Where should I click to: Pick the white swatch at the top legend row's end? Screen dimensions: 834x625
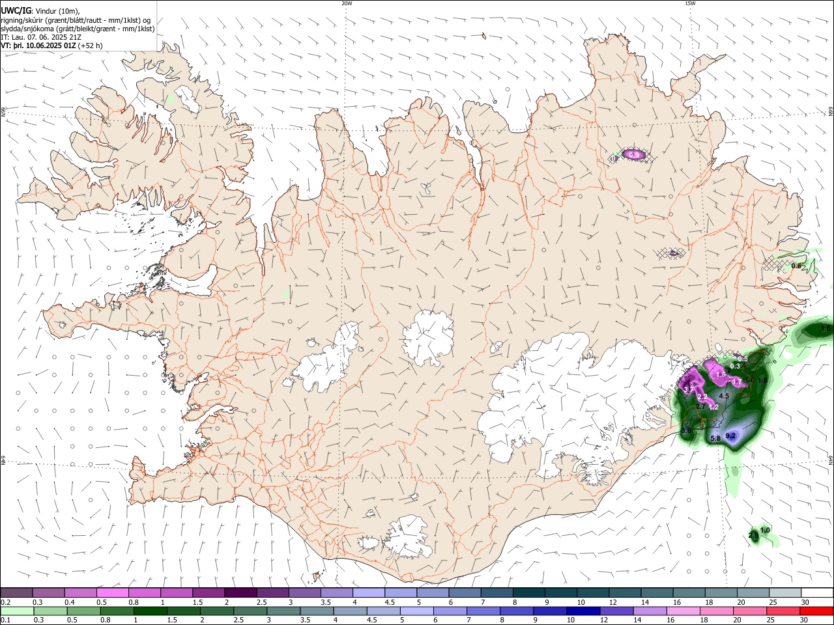click(816, 592)
